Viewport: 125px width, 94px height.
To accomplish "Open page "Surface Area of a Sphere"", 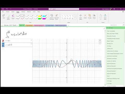I will click(x=113, y=51).
